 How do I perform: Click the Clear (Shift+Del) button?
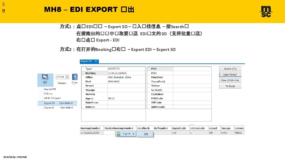tap(230, 80)
